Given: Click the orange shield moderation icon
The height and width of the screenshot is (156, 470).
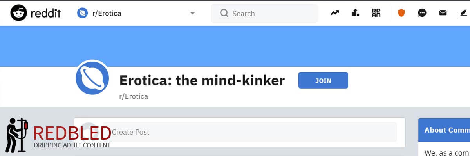Looking at the screenshot, I should [x=401, y=13].
